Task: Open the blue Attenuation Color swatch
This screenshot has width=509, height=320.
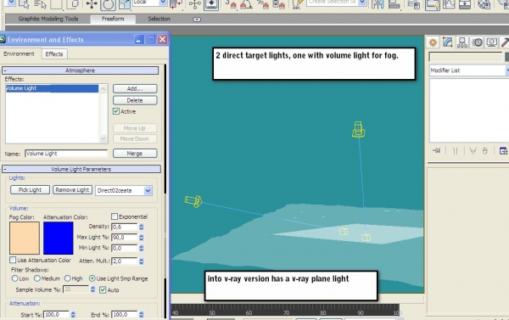Action: tap(58, 239)
